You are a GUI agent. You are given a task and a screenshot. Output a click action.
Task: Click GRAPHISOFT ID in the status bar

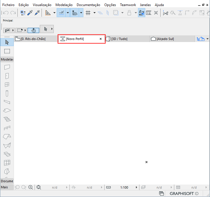point(184,194)
